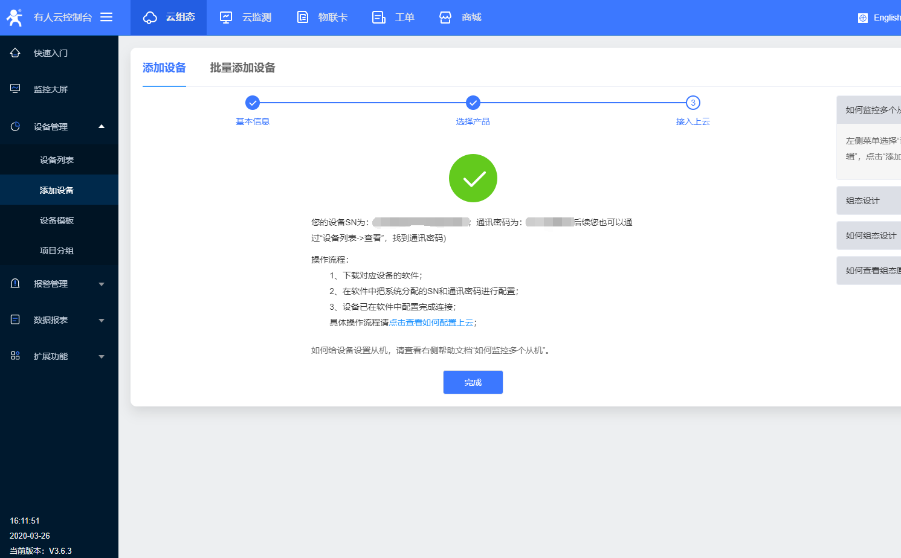This screenshot has height=558, width=901.
Task: Open the 点击查看如何配置上云 link
Action: pos(431,322)
